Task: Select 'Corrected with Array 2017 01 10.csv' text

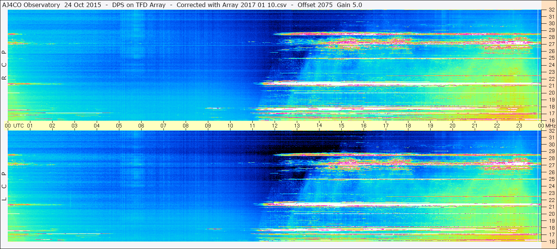Action: 232,5
